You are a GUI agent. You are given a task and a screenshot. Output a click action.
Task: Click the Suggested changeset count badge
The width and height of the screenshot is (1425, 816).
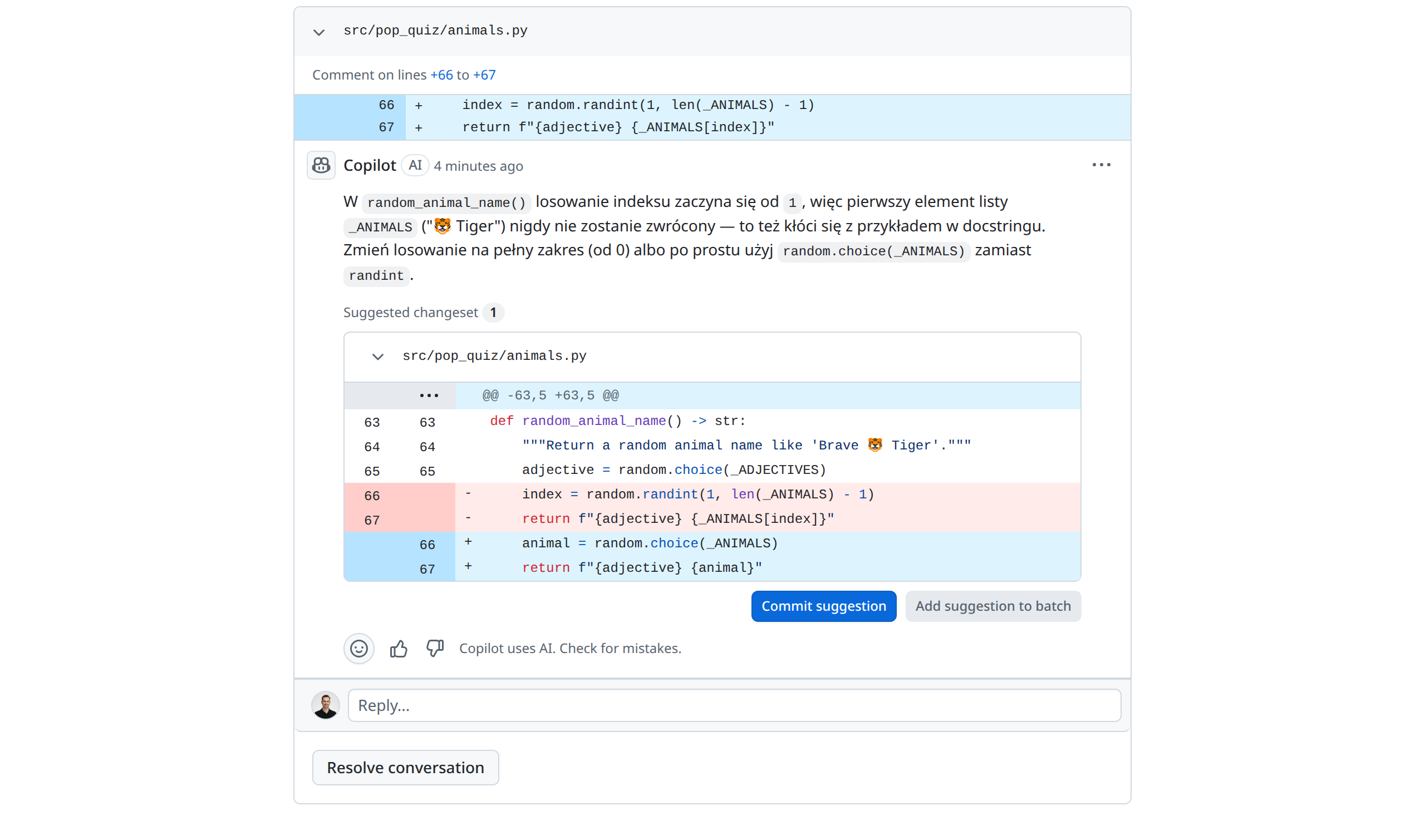tap(493, 312)
